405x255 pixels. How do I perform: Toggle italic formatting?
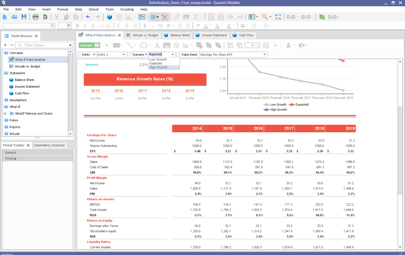[x=85, y=26]
